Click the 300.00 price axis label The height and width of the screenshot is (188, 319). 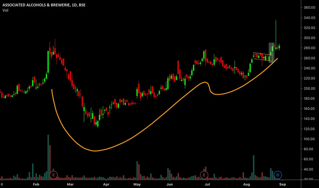pos(309,38)
